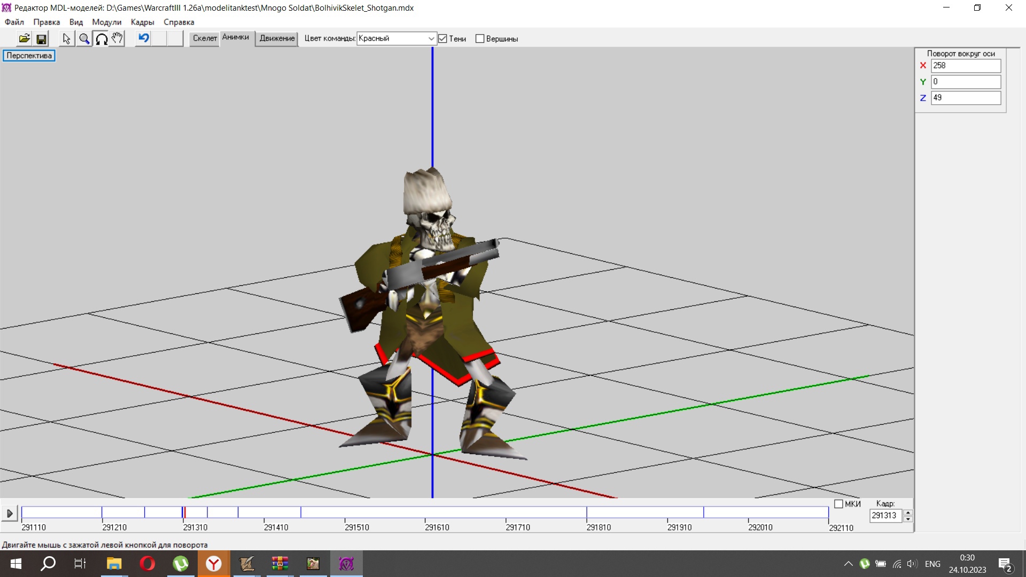Viewport: 1026px width, 577px height.
Task: Click the X axis rotation field
Action: [x=965, y=66]
